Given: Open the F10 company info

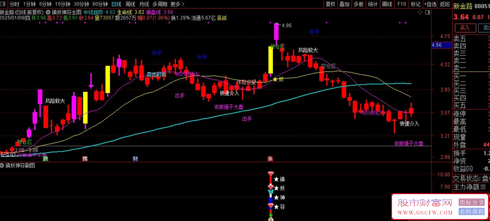Looking at the screenshot, I should click(x=402, y=4).
